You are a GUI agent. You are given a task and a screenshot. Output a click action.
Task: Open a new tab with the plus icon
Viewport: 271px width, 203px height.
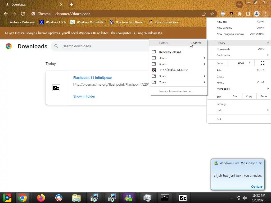pos(71,4)
